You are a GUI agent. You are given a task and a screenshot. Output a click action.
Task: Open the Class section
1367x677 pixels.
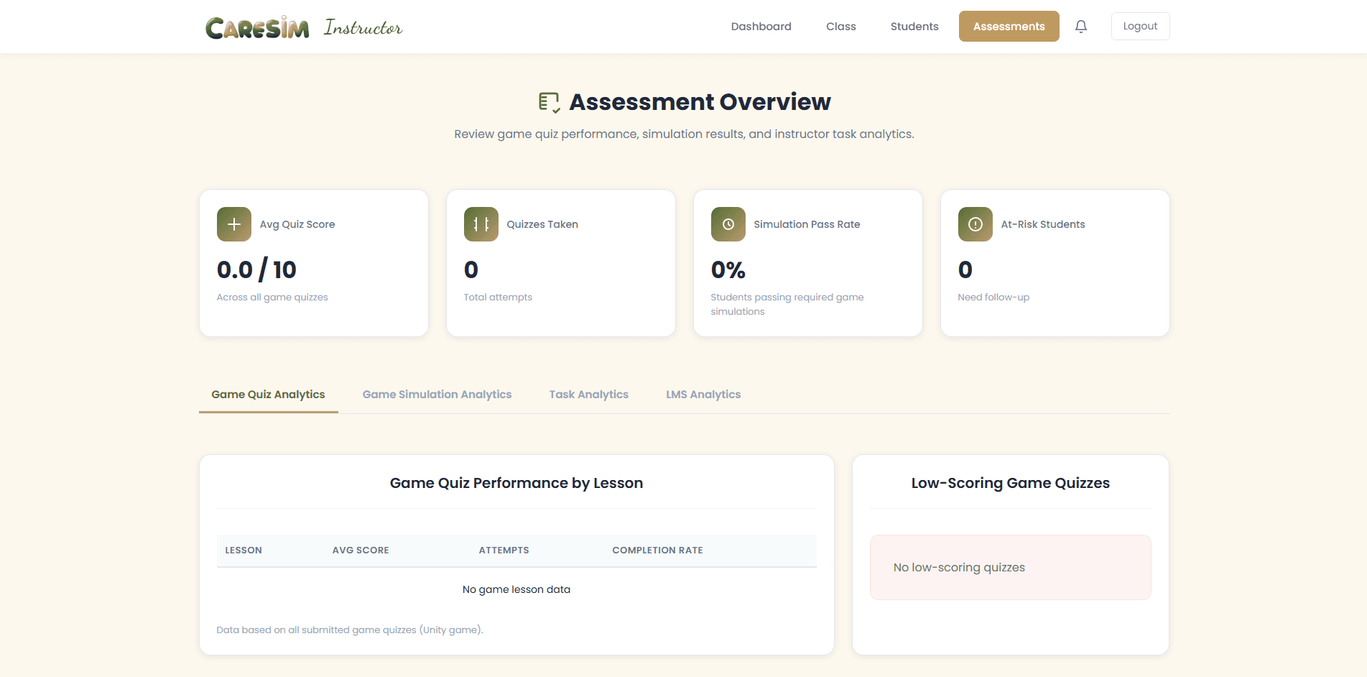point(840,26)
